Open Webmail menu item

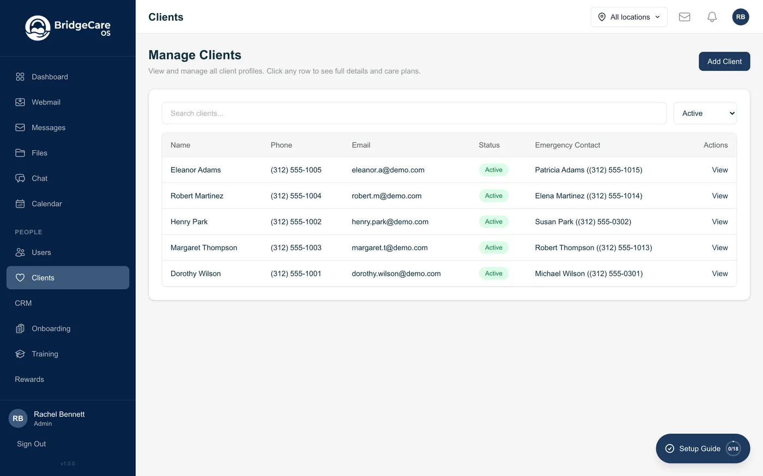pyautogui.click(x=68, y=102)
